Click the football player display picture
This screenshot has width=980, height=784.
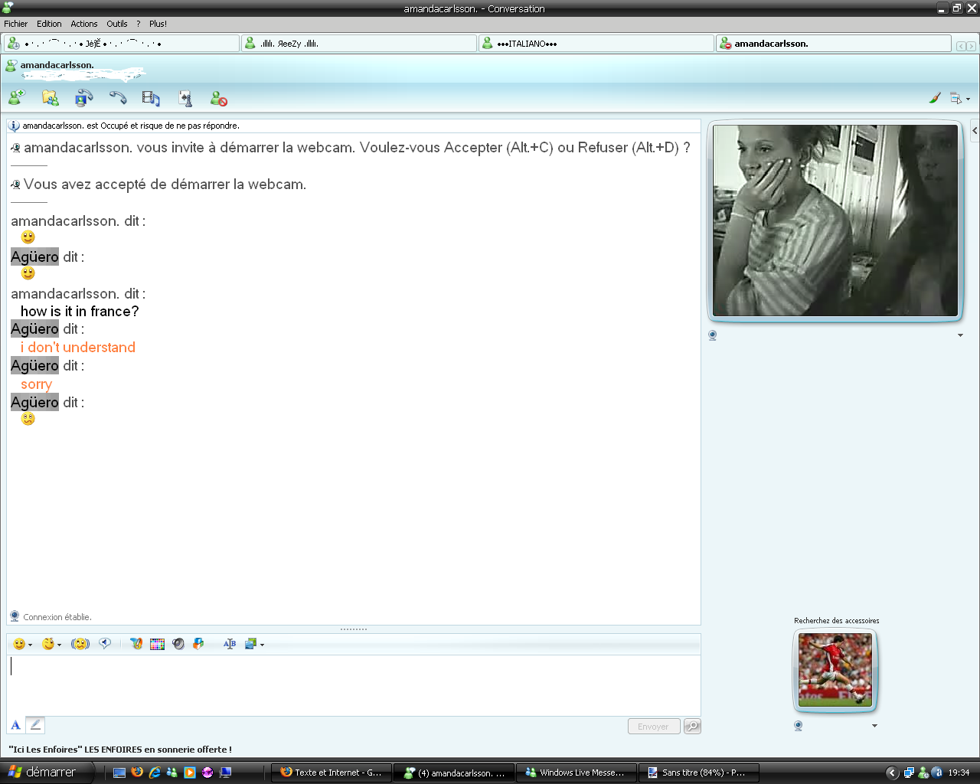835,670
